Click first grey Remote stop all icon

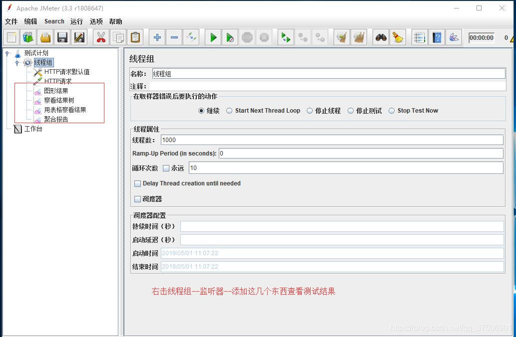[x=303, y=37]
